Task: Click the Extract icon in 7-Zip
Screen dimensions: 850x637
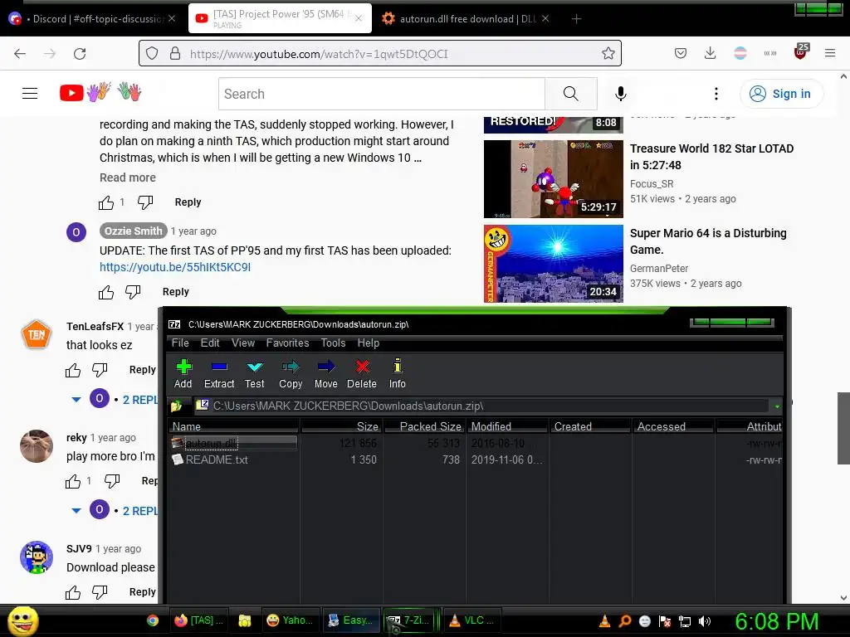Action: click(x=219, y=374)
